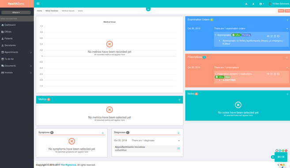View the examination order via eye icon

coord(268,36)
